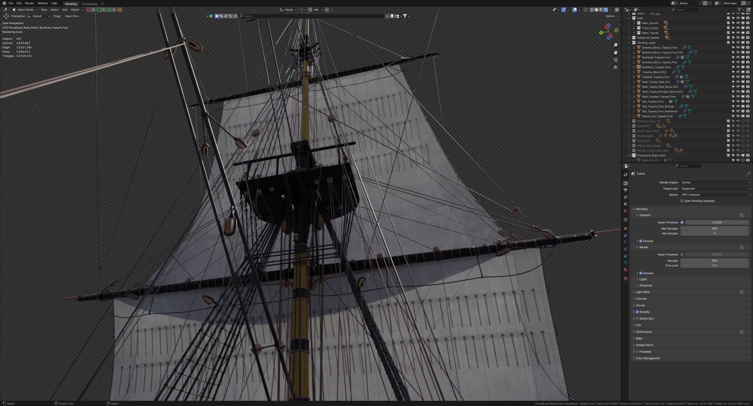753x406 pixels.
Task: Open the Render Engine dropdown
Action: [715, 182]
